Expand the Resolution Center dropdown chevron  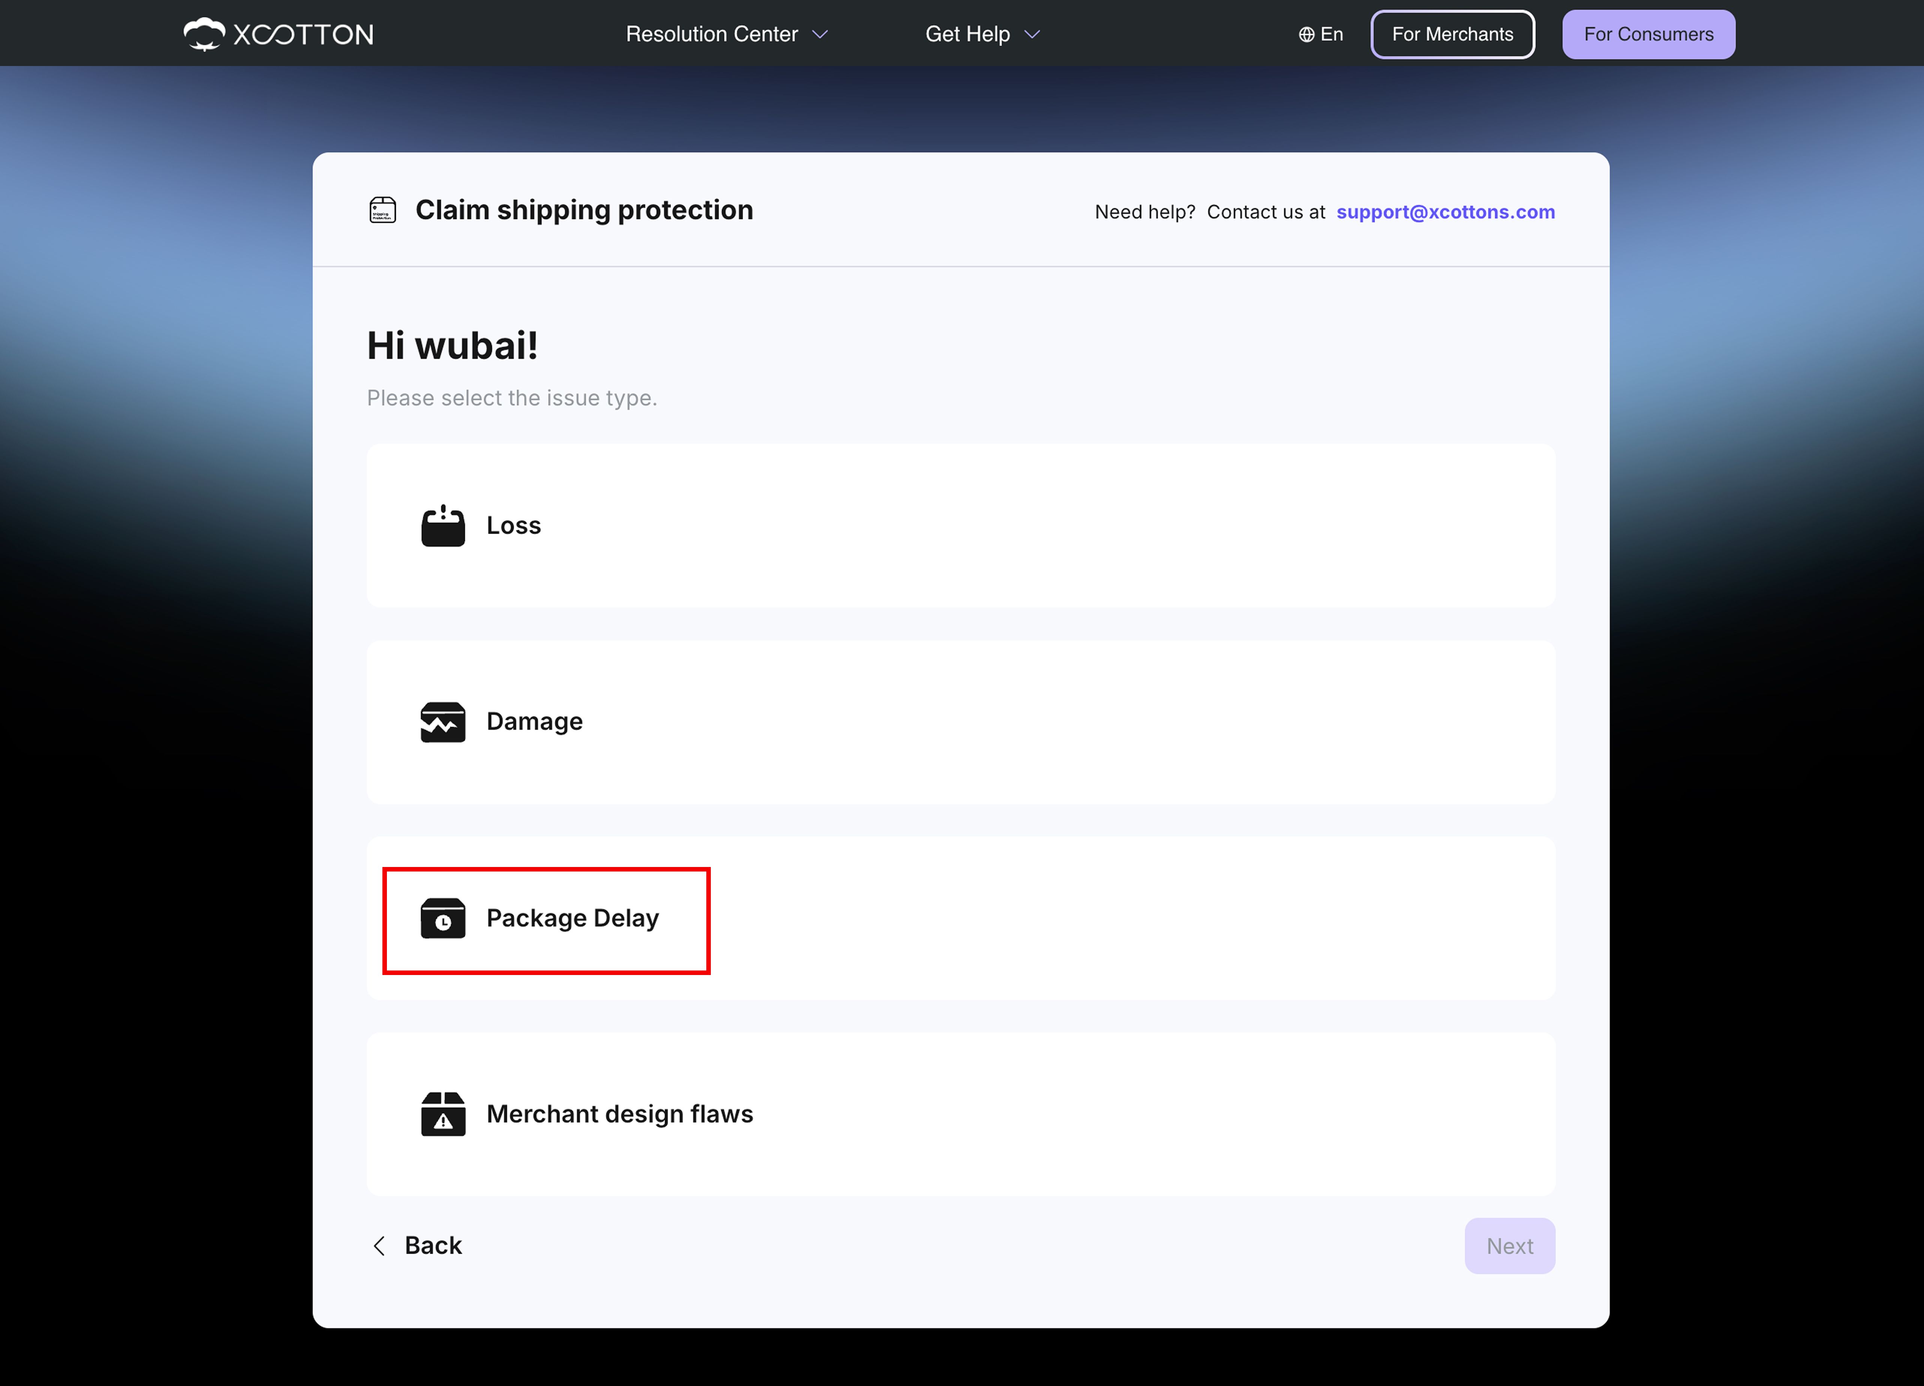(820, 35)
